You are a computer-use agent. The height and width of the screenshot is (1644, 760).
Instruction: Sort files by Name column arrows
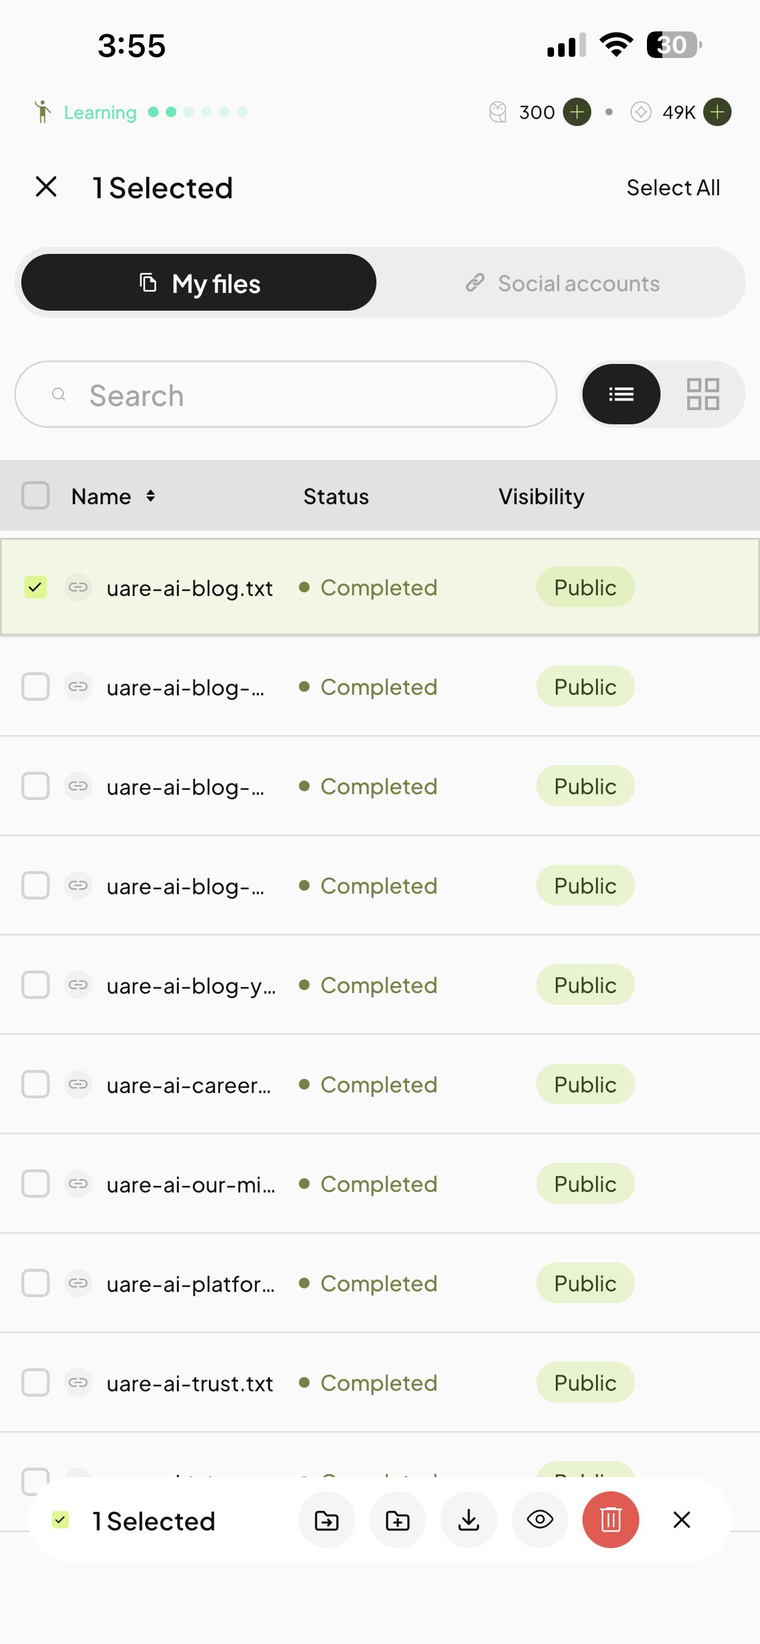point(150,496)
